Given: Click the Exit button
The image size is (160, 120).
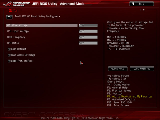Looking at the screenshot, I should [141, 4].
